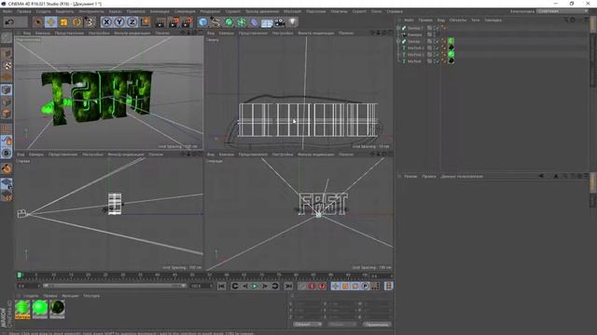Toggle autokeying red button
This screenshot has height=335, width=597.
pos(312,286)
